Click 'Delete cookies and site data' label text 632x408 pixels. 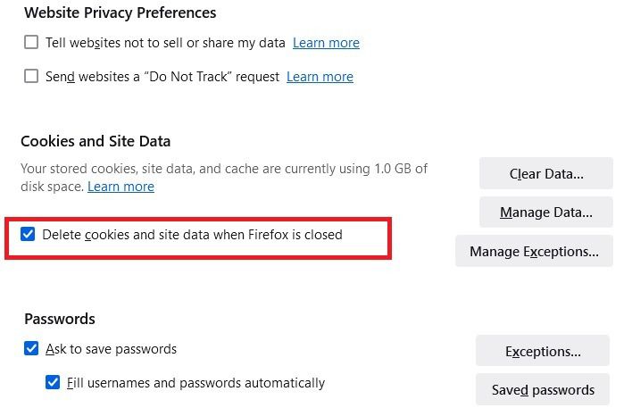point(194,235)
